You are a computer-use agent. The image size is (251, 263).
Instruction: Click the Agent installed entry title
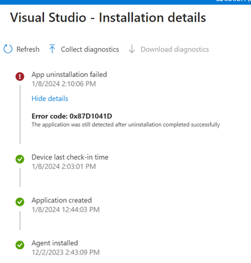click(x=55, y=243)
